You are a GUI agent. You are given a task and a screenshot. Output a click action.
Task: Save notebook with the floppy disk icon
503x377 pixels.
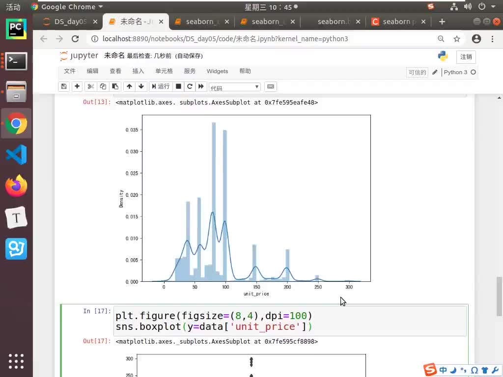[64, 86]
